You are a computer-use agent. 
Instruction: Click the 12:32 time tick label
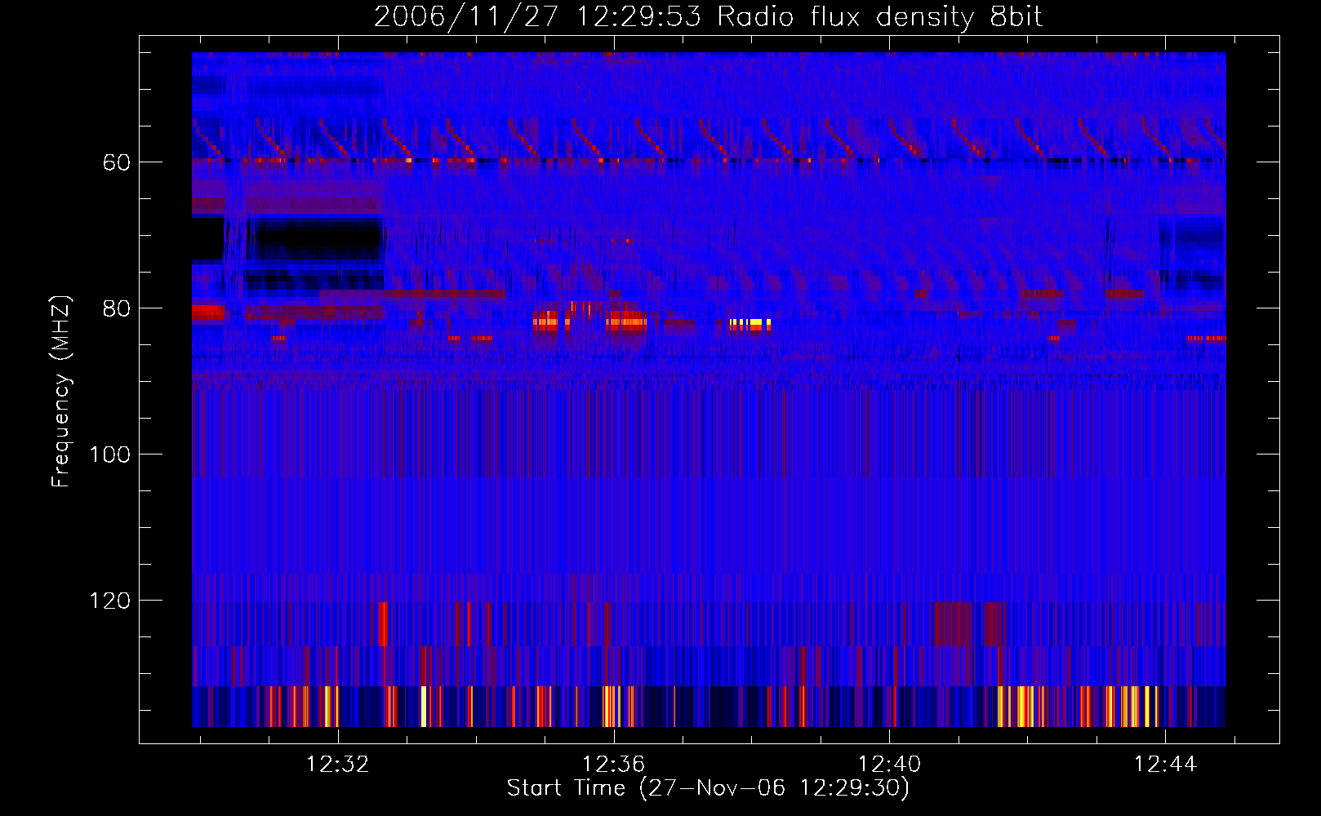tap(338, 764)
